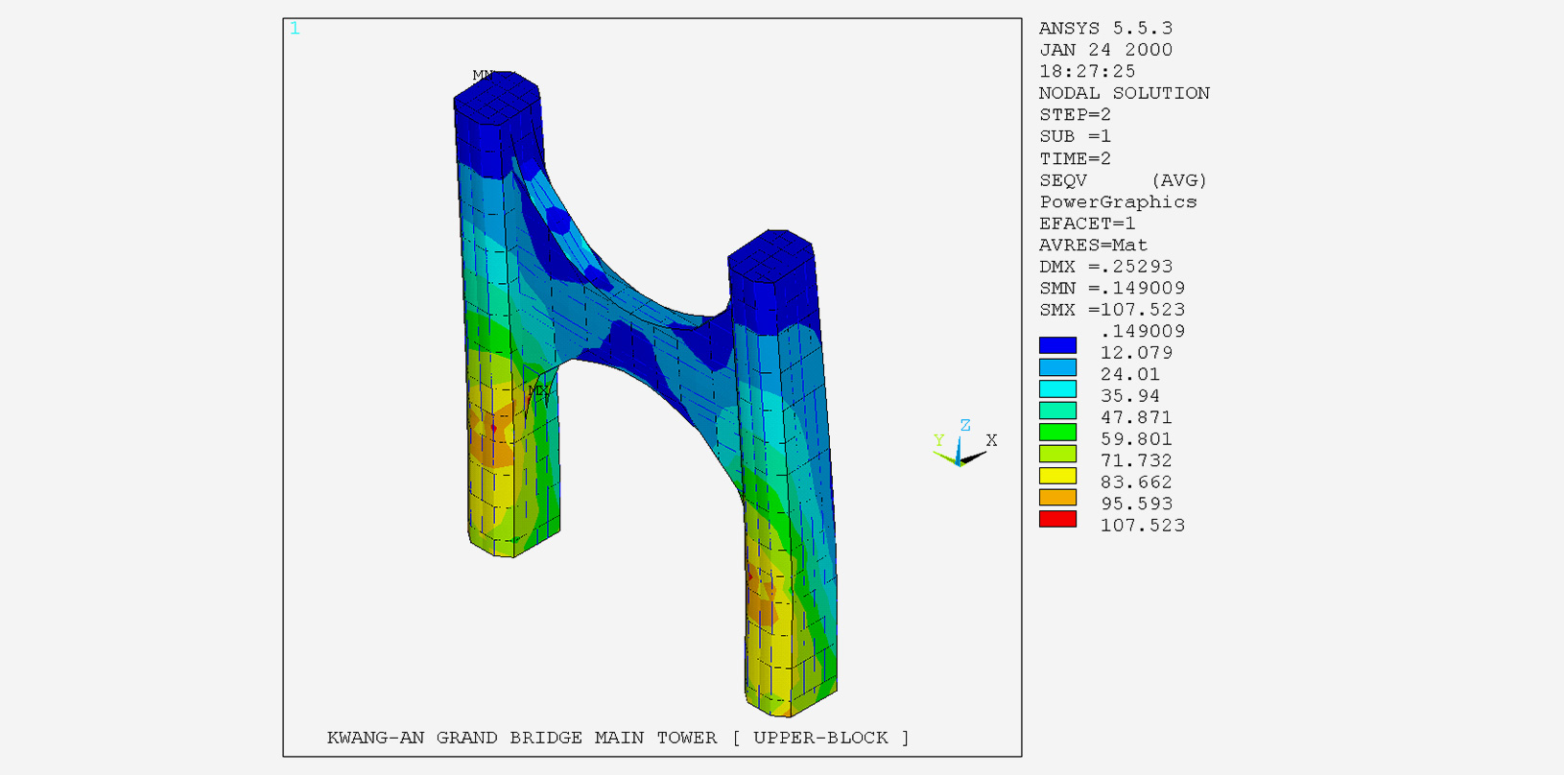The image size is (1564, 775).
Task: Click the NODAL SOLUTION label
Action: pyautogui.click(x=1124, y=93)
